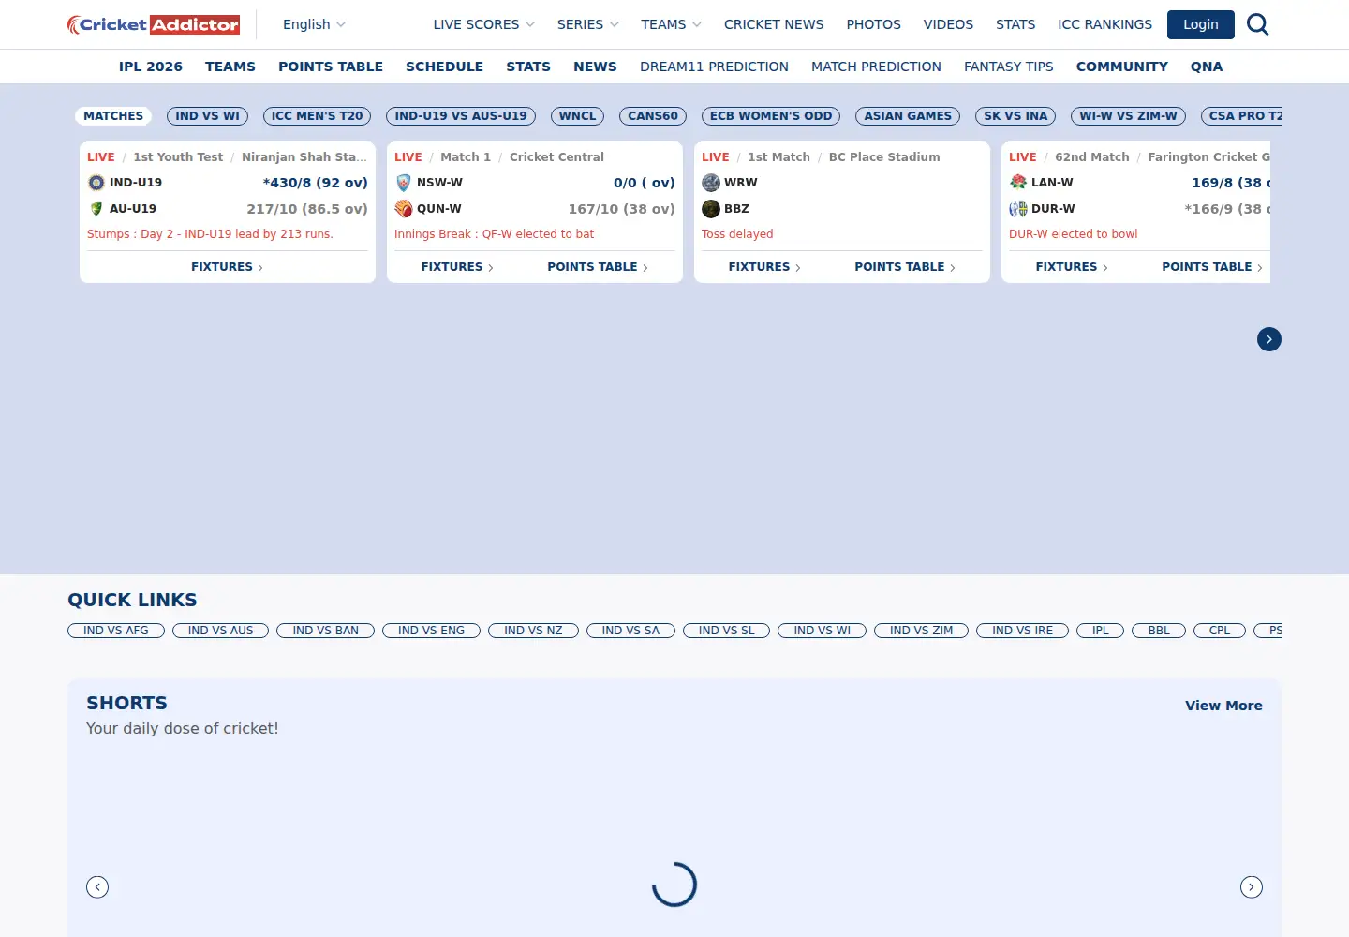Open the IND VS ENG quick link
The height and width of the screenshot is (937, 1349).
tap(431, 631)
